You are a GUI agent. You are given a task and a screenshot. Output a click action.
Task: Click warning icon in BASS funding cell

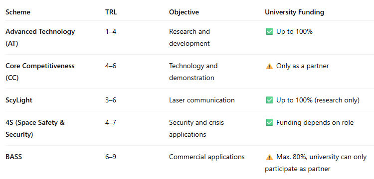point(269,157)
